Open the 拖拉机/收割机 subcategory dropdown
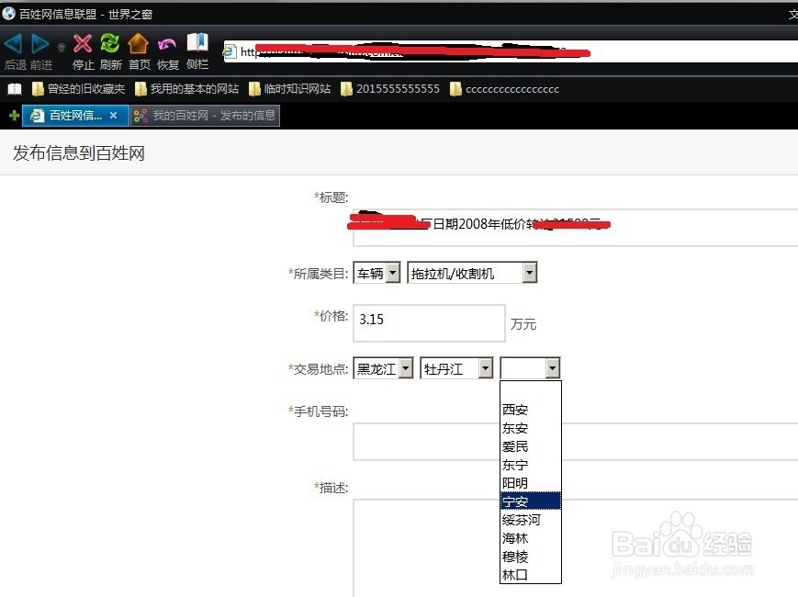 coord(472,274)
